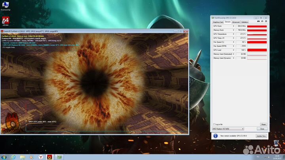
Task: Expand the AMD Radeon HD 5450 GPU selector
Action: coord(228,129)
